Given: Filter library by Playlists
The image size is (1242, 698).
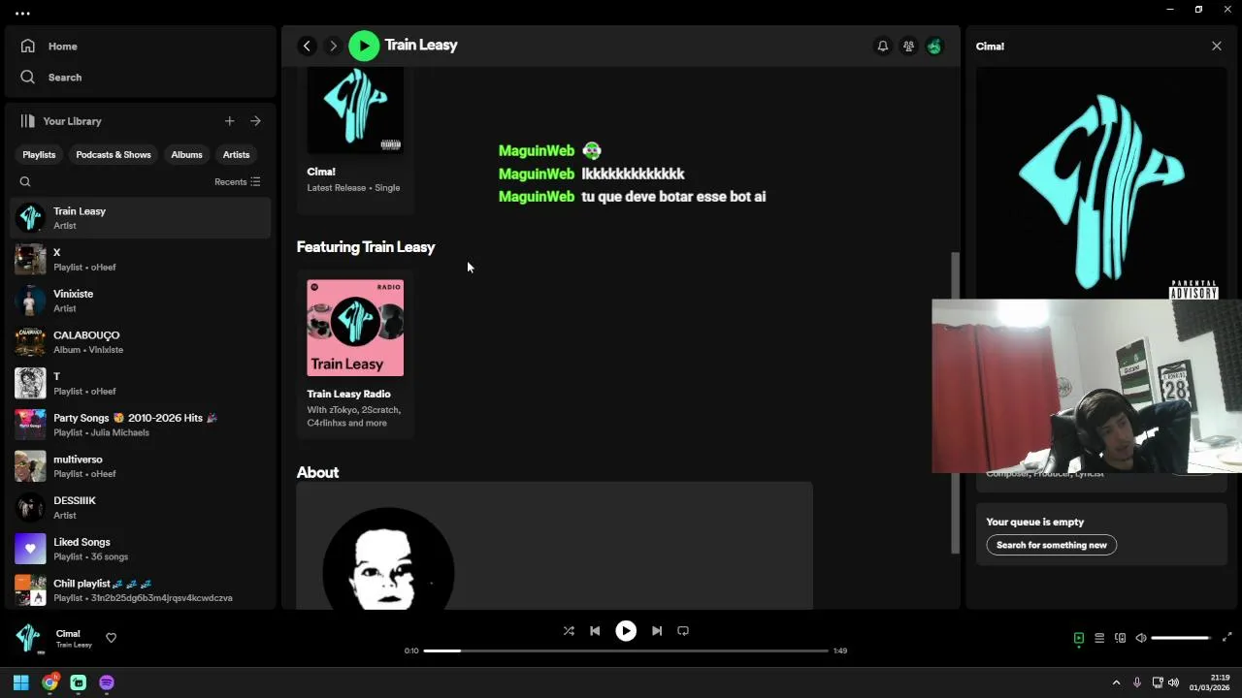Looking at the screenshot, I should [39, 154].
